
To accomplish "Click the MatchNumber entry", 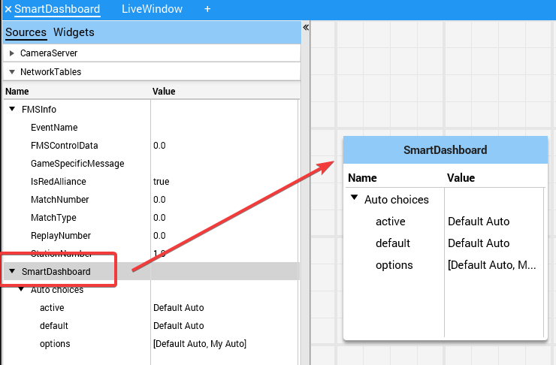I will [59, 200].
